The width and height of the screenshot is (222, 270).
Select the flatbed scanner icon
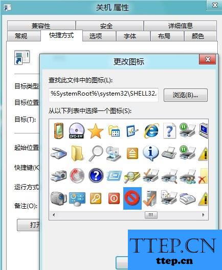[58, 153]
